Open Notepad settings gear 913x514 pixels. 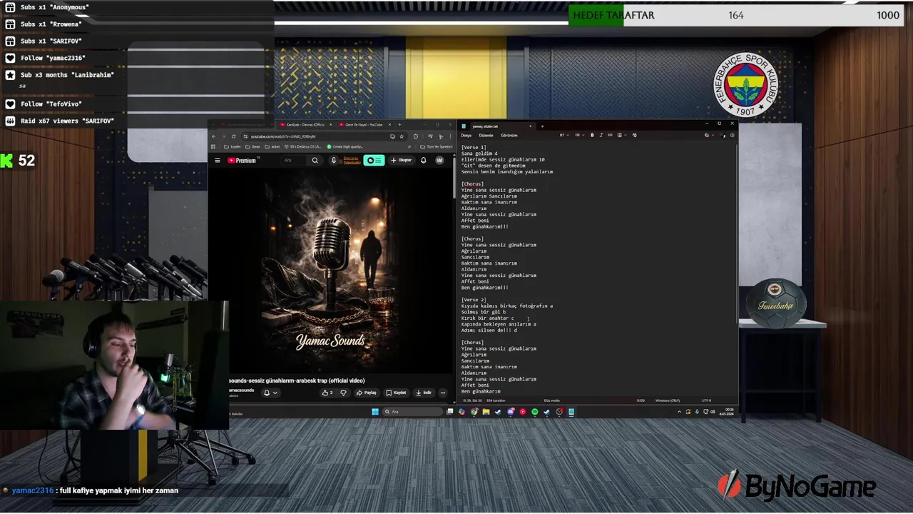pos(732,135)
